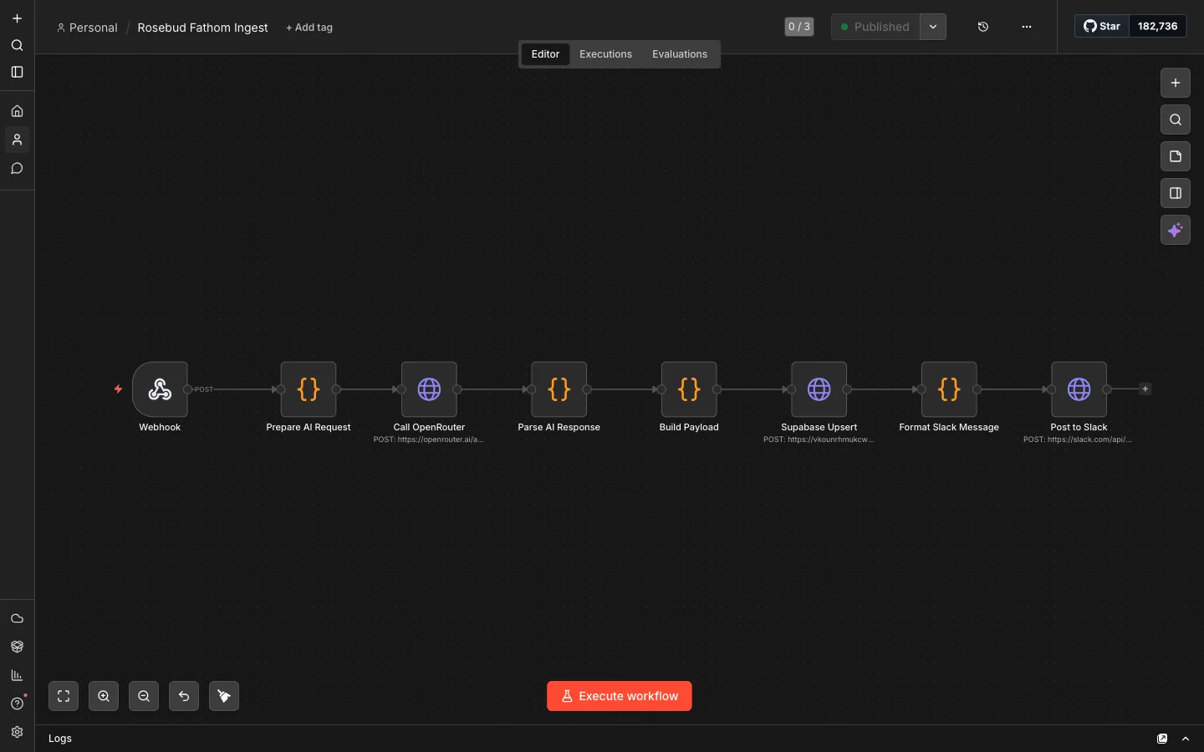The image size is (1204, 752).
Task: Fit the workflow to view
Action: coord(64,696)
